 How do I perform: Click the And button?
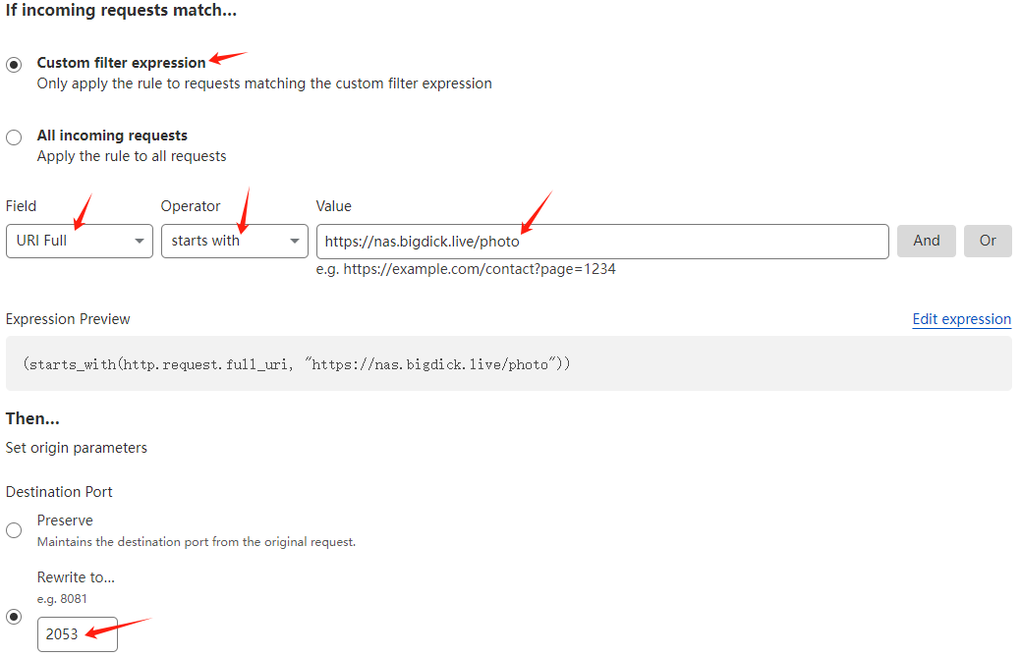point(926,241)
